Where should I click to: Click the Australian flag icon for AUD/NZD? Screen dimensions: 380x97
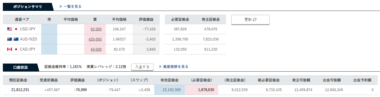coord(10,39)
